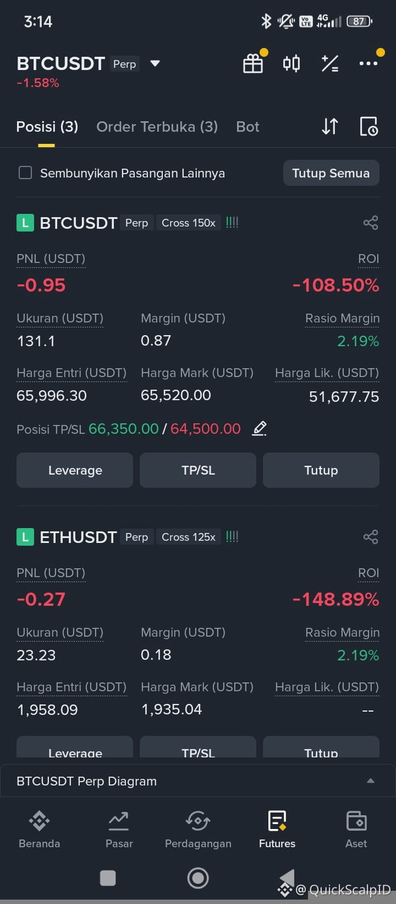
Task: Check Sembunyikan Pasangan Lainnya box
Action: click(25, 173)
